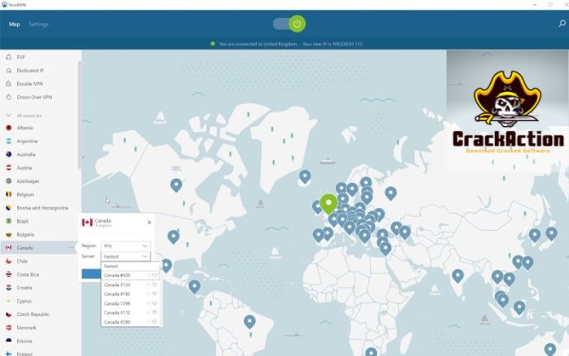
Task: Open the Settings tab
Action: pyautogui.click(x=38, y=24)
